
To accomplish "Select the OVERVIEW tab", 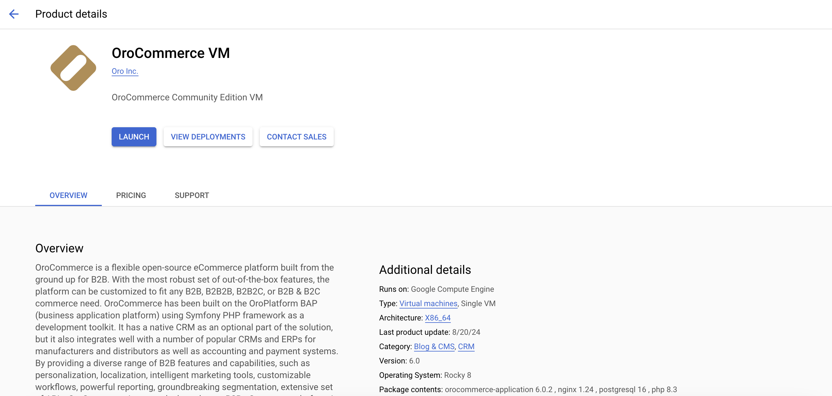I will (68, 195).
